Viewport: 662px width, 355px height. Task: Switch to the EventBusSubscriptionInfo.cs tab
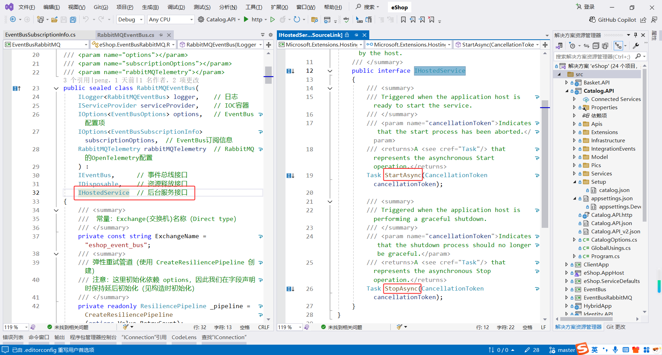coord(40,35)
